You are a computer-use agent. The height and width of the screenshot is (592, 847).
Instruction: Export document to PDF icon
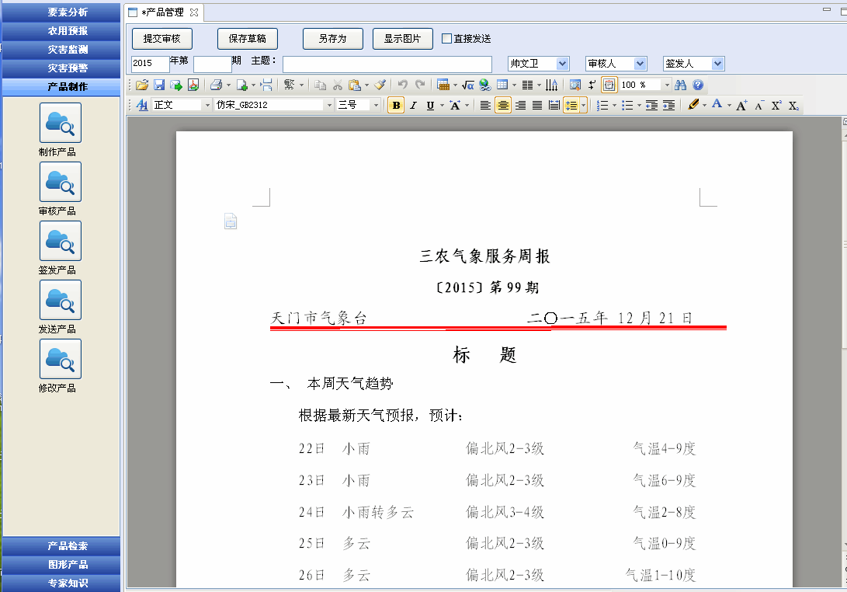click(x=193, y=85)
